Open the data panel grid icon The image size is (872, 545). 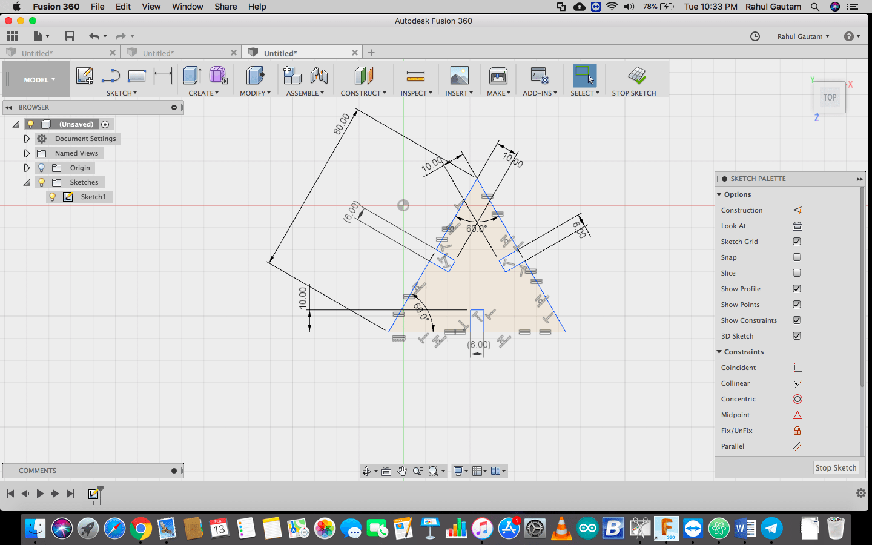click(12, 36)
